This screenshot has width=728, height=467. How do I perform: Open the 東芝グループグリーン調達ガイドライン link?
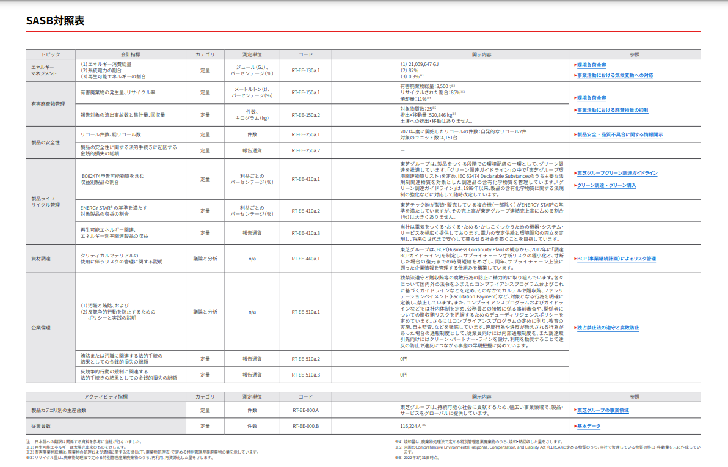click(617, 173)
